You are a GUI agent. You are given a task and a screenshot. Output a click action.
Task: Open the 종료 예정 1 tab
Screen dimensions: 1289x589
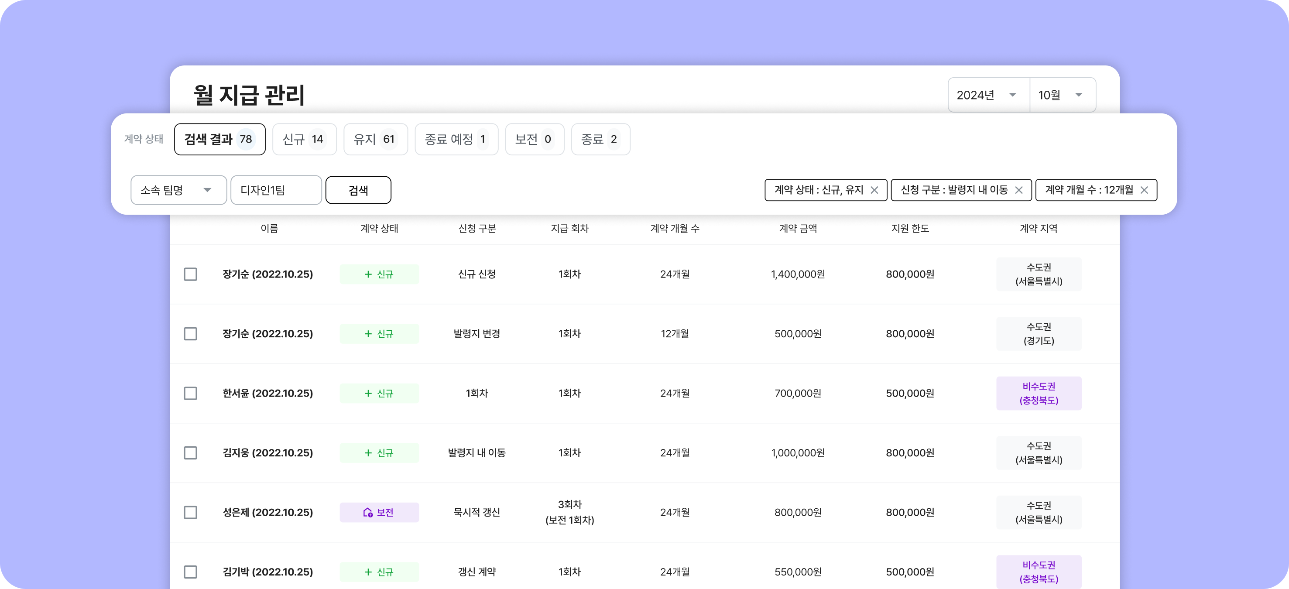tap(456, 139)
